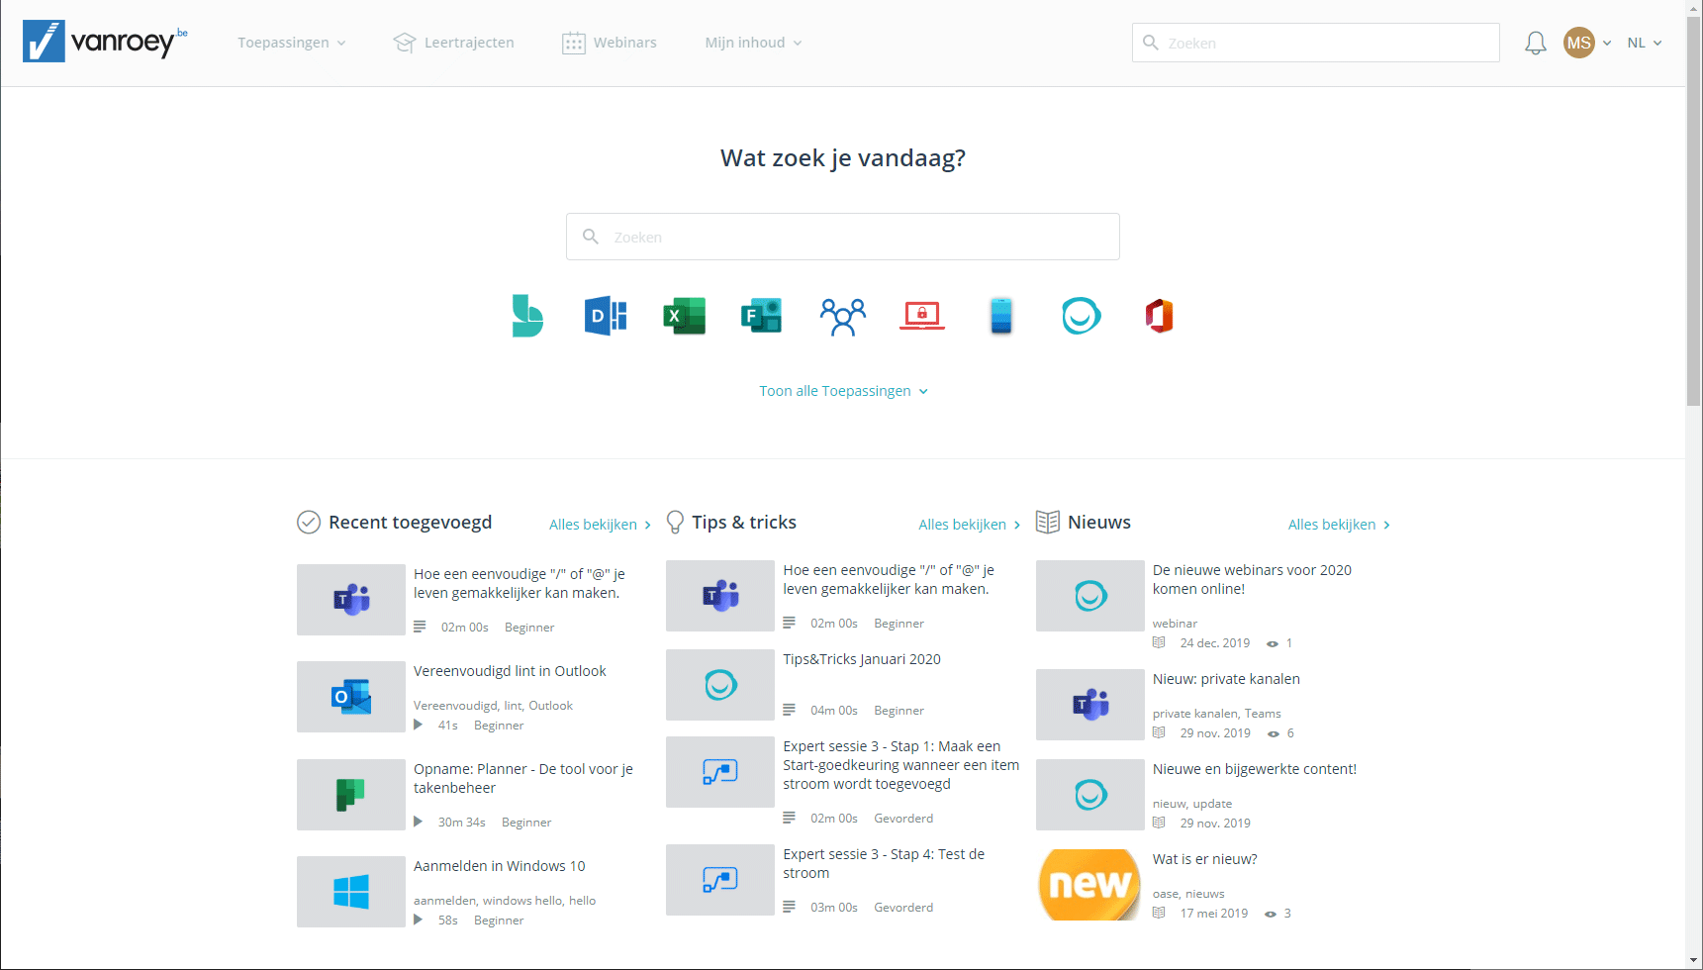Viewport: 1703px width, 970px height.
Task: Click the top header search field
Action: tap(1316, 43)
